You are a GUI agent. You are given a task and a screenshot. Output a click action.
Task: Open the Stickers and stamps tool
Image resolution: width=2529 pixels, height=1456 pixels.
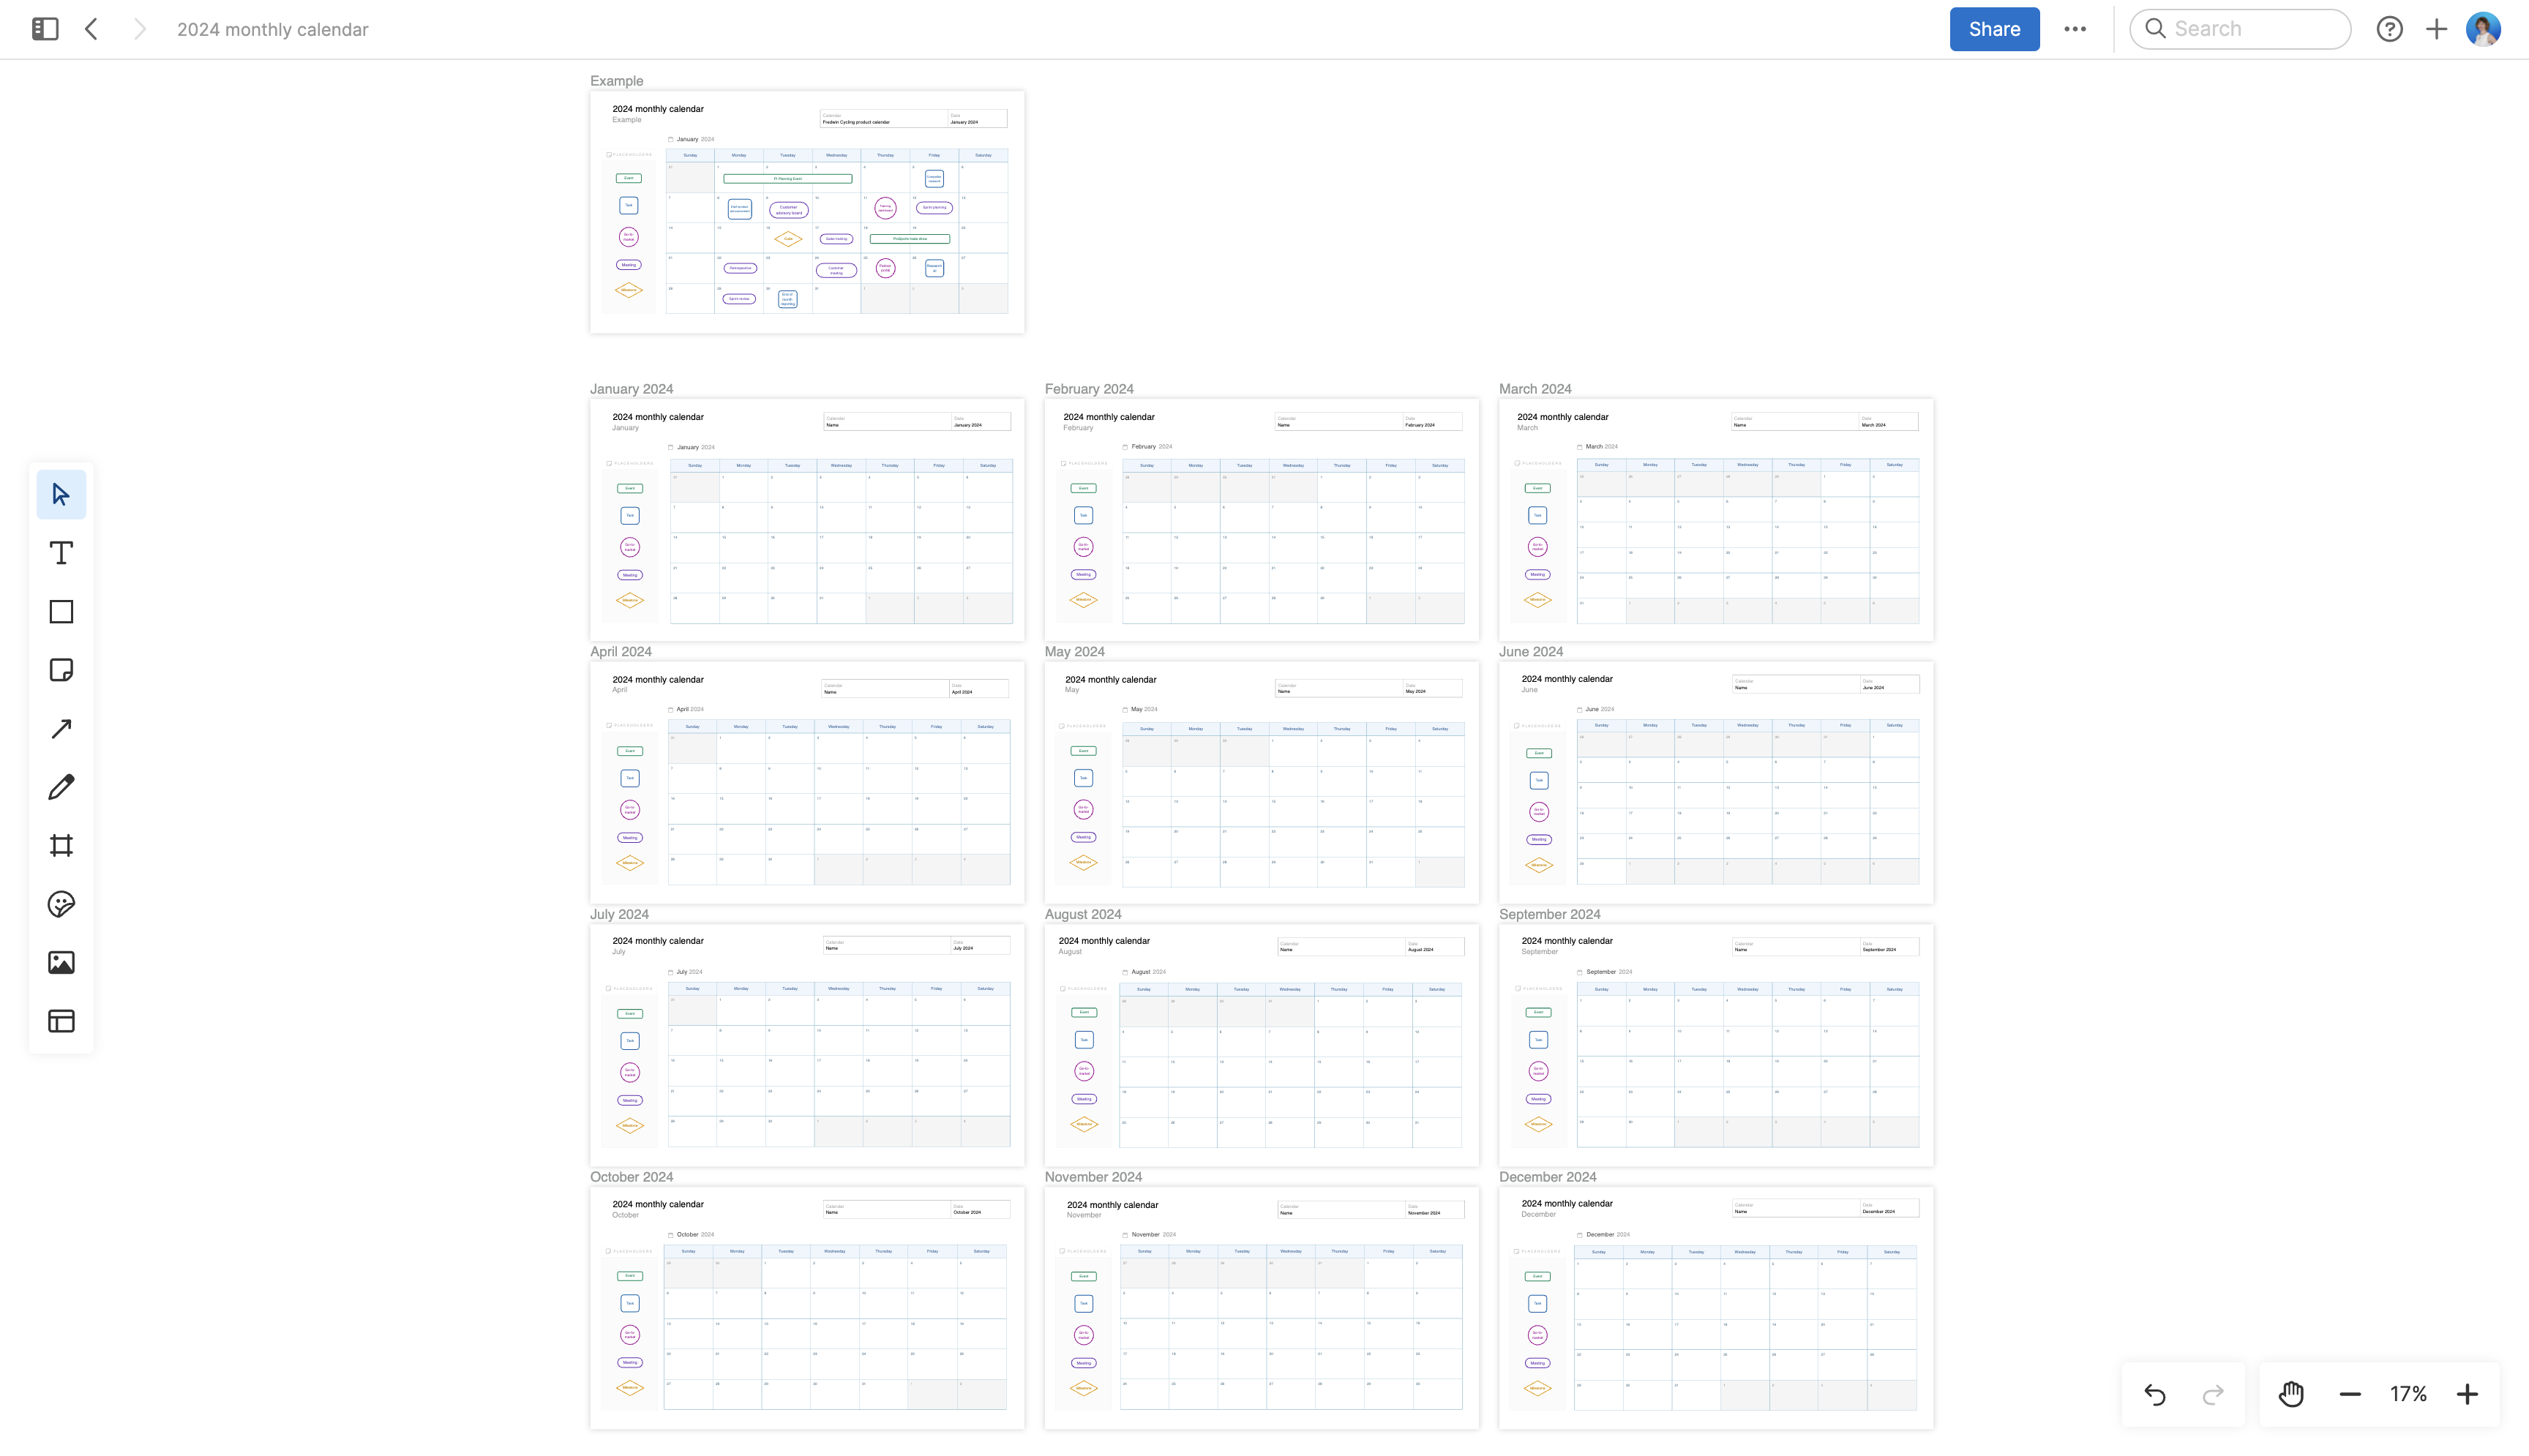coord(61,904)
